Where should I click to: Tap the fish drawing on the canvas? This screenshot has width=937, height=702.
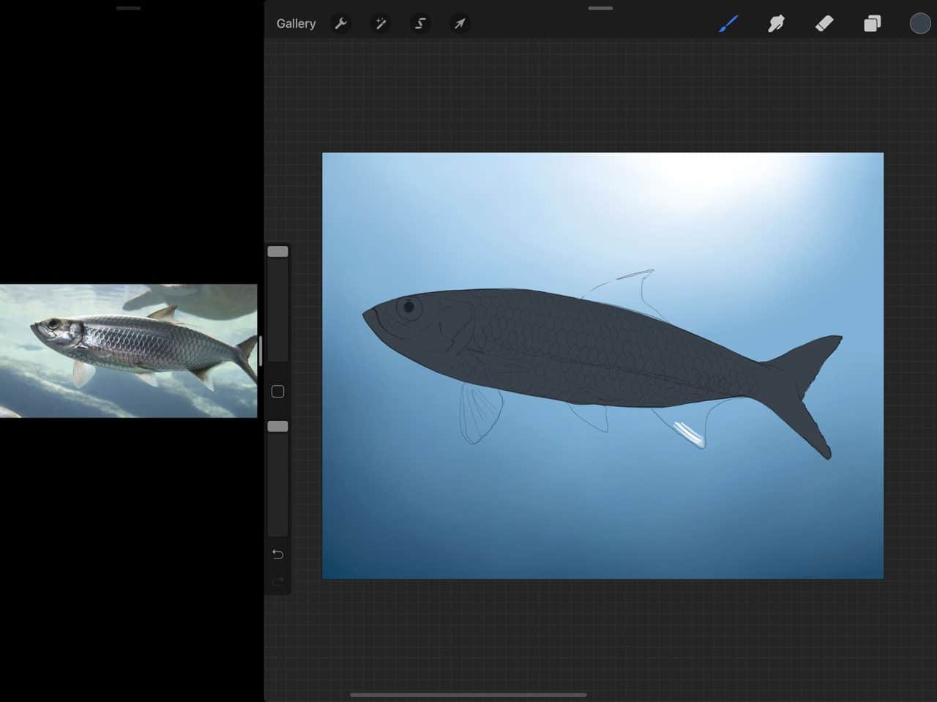(x=586, y=351)
